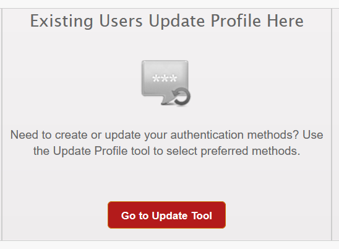The image size is (339, 249).
Task: Click the Need to create or update text line
Action: (166, 135)
